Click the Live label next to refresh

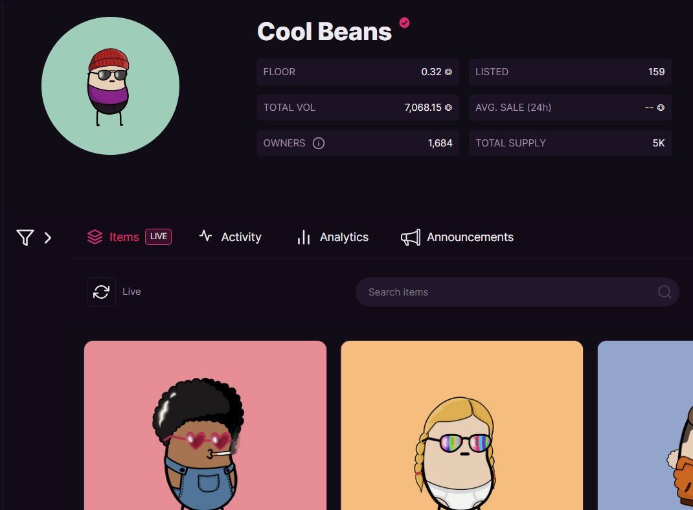[x=131, y=292]
